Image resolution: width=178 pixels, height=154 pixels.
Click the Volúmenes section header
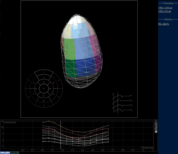point(168,3)
